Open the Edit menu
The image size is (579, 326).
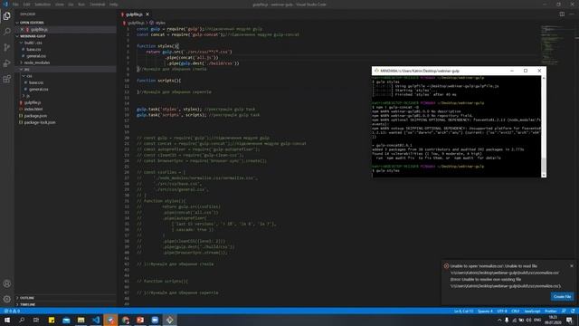pyautogui.click(x=26, y=5)
